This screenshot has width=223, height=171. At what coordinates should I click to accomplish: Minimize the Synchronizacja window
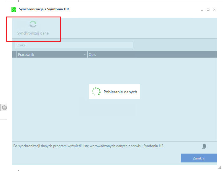pos(202,10)
